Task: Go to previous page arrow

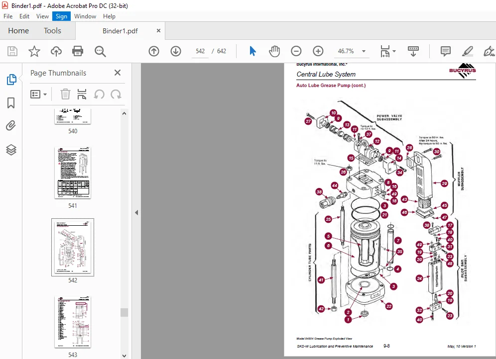Action: coord(154,51)
